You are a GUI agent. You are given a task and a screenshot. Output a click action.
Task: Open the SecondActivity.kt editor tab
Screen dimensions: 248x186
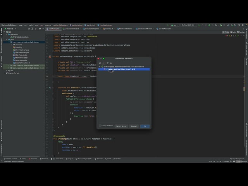(x=164, y=29)
